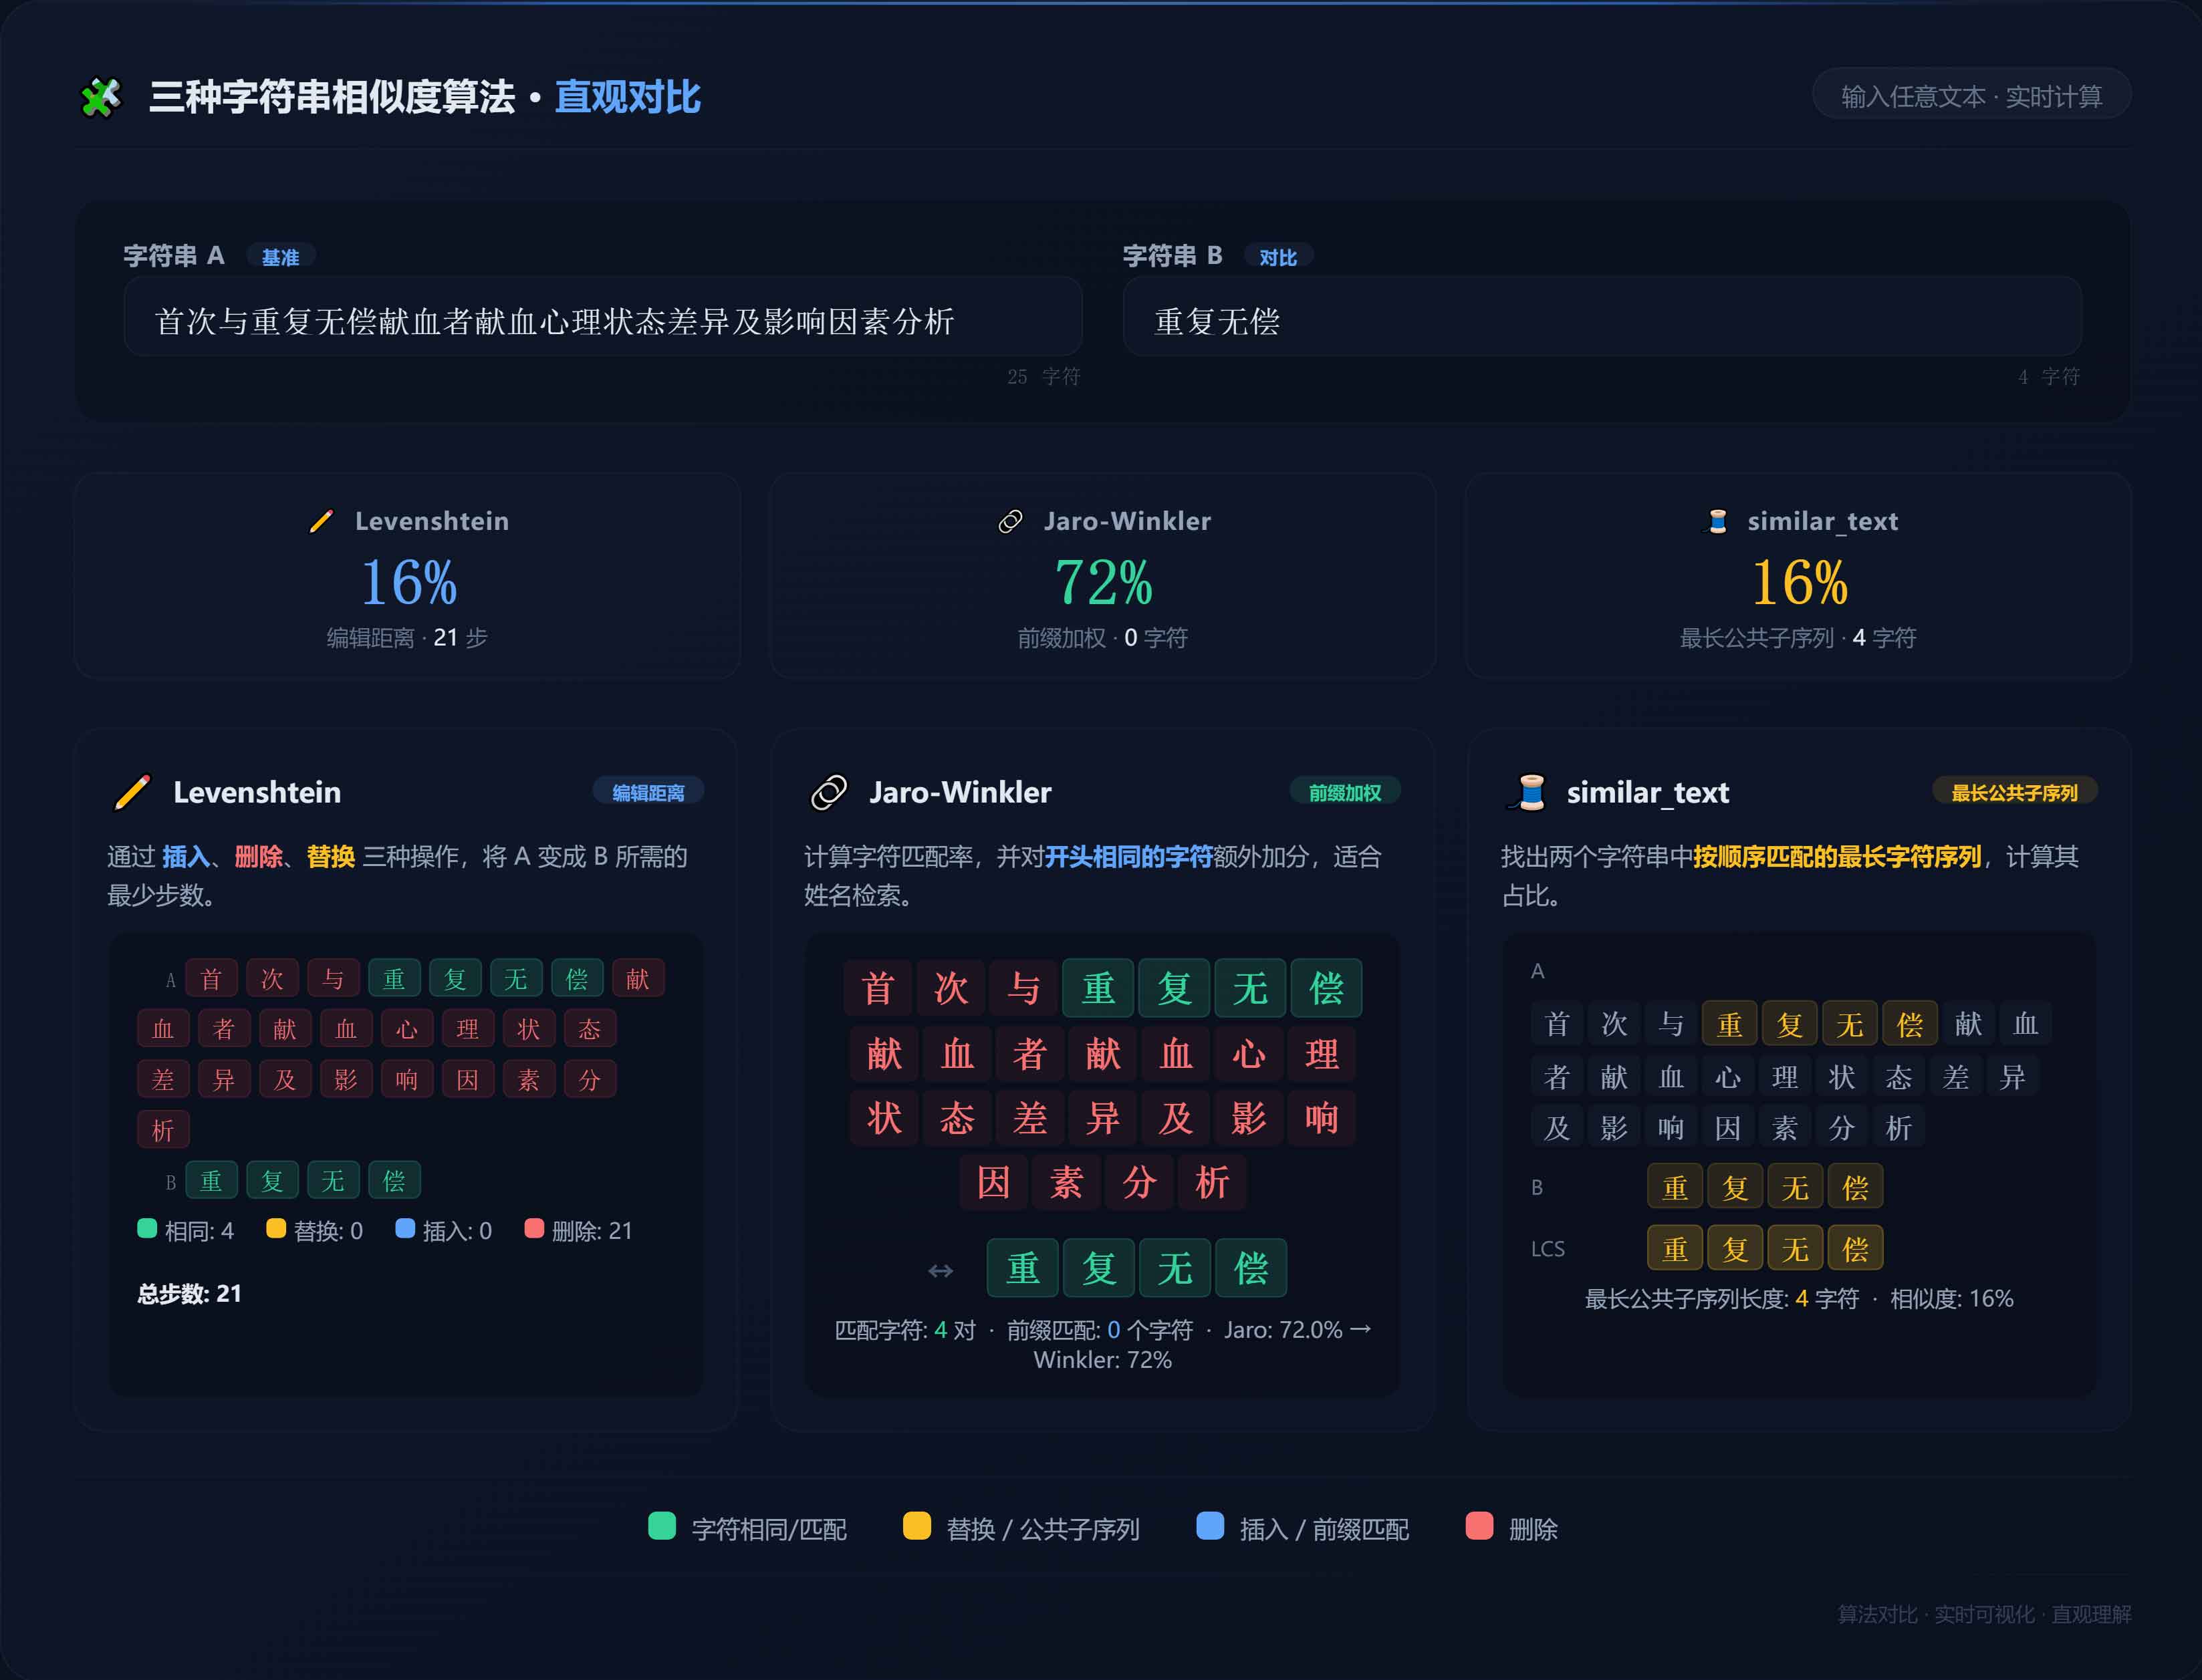
Task: Click the large pencil icon beside Levenshtein panel title
Action: pos(132,792)
